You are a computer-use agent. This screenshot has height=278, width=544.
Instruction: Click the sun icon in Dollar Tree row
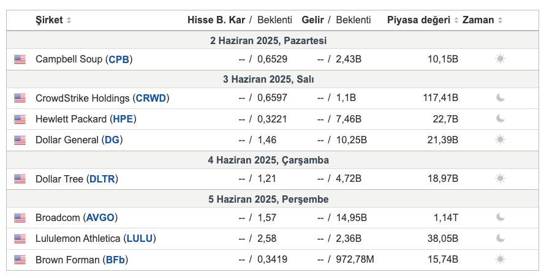[500, 179]
